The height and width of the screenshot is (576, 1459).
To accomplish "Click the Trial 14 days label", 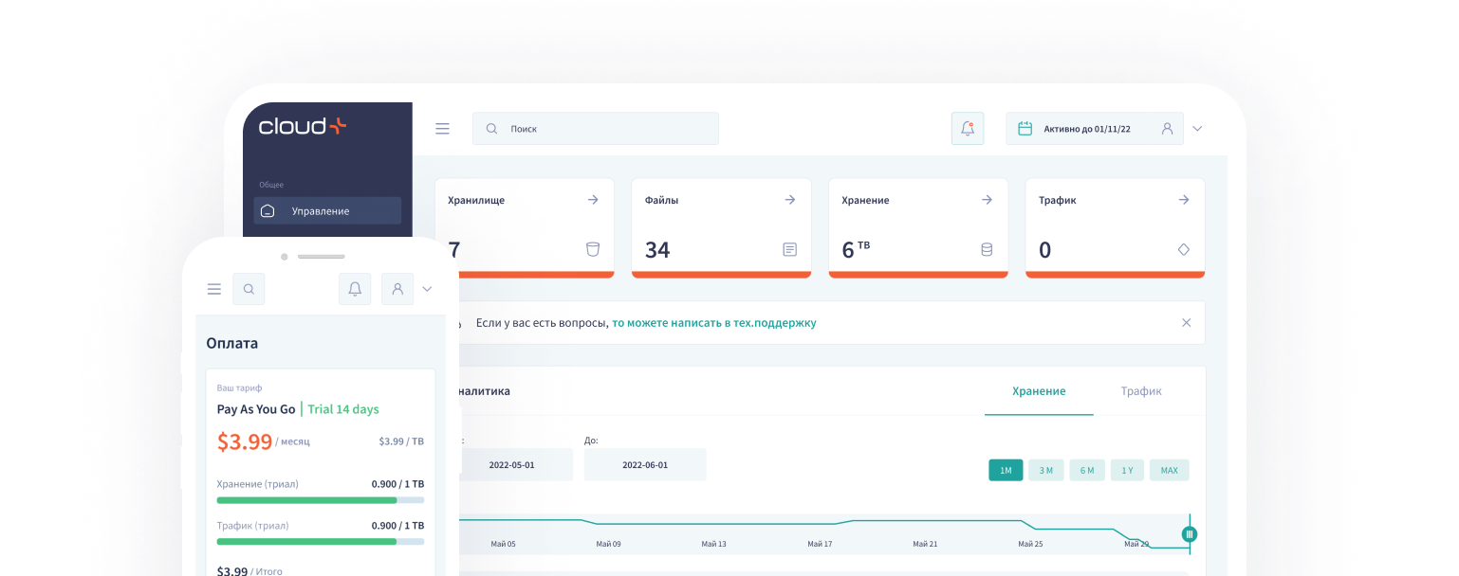I will 343,409.
